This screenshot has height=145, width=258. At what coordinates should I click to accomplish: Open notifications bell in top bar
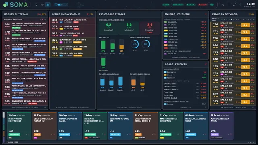(x=37, y=5)
